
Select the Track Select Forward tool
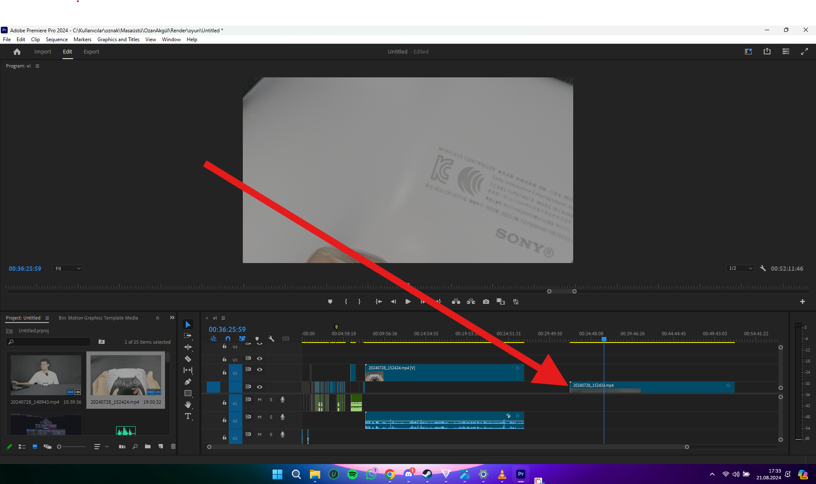point(188,336)
